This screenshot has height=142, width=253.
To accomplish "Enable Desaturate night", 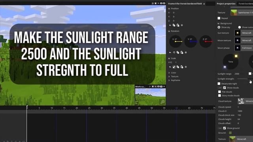I will click(x=219, y=84).
